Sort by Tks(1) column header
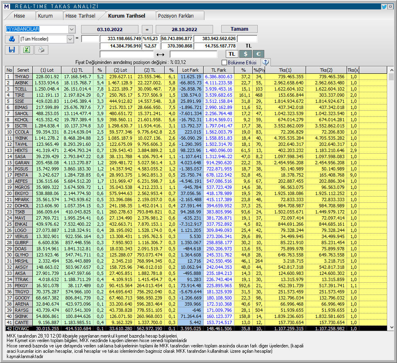397x363 pixels. 285,70
